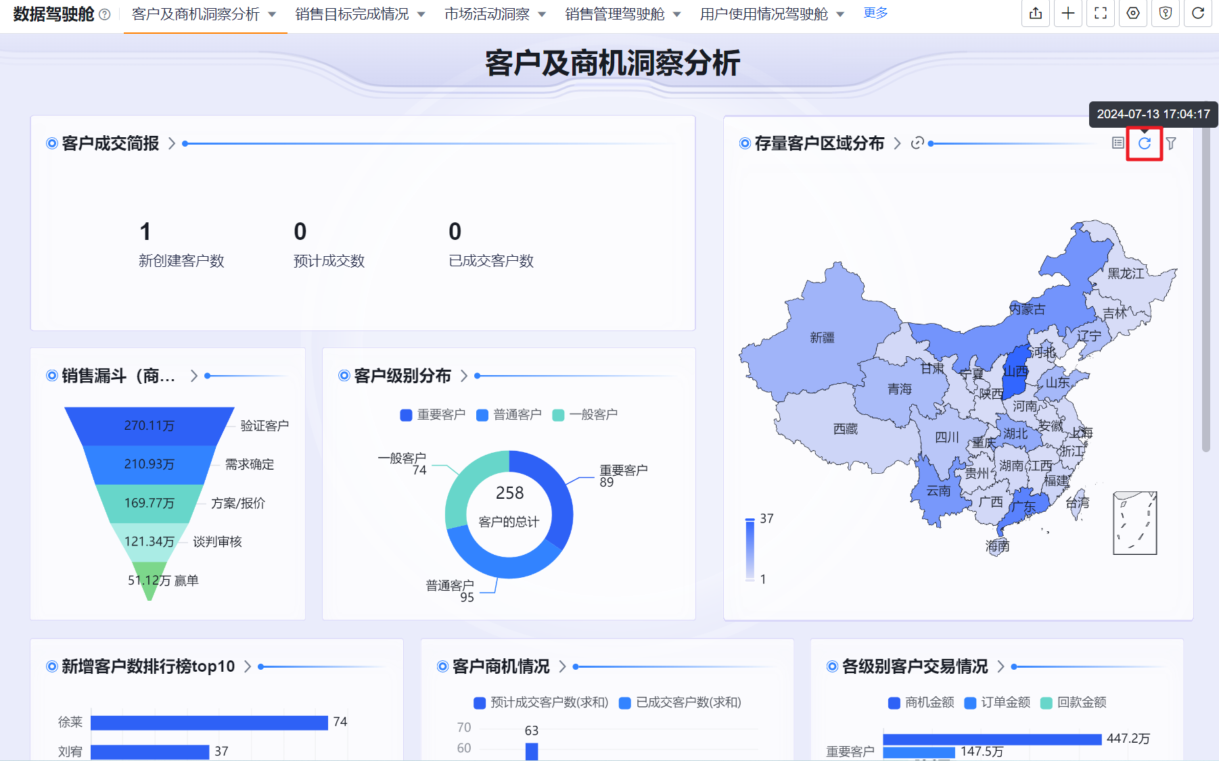Open dropdown arrow beside 销售管理驾驶舱 tab
The height and width of the screenshot is (761, 1219).
[676, 14]
